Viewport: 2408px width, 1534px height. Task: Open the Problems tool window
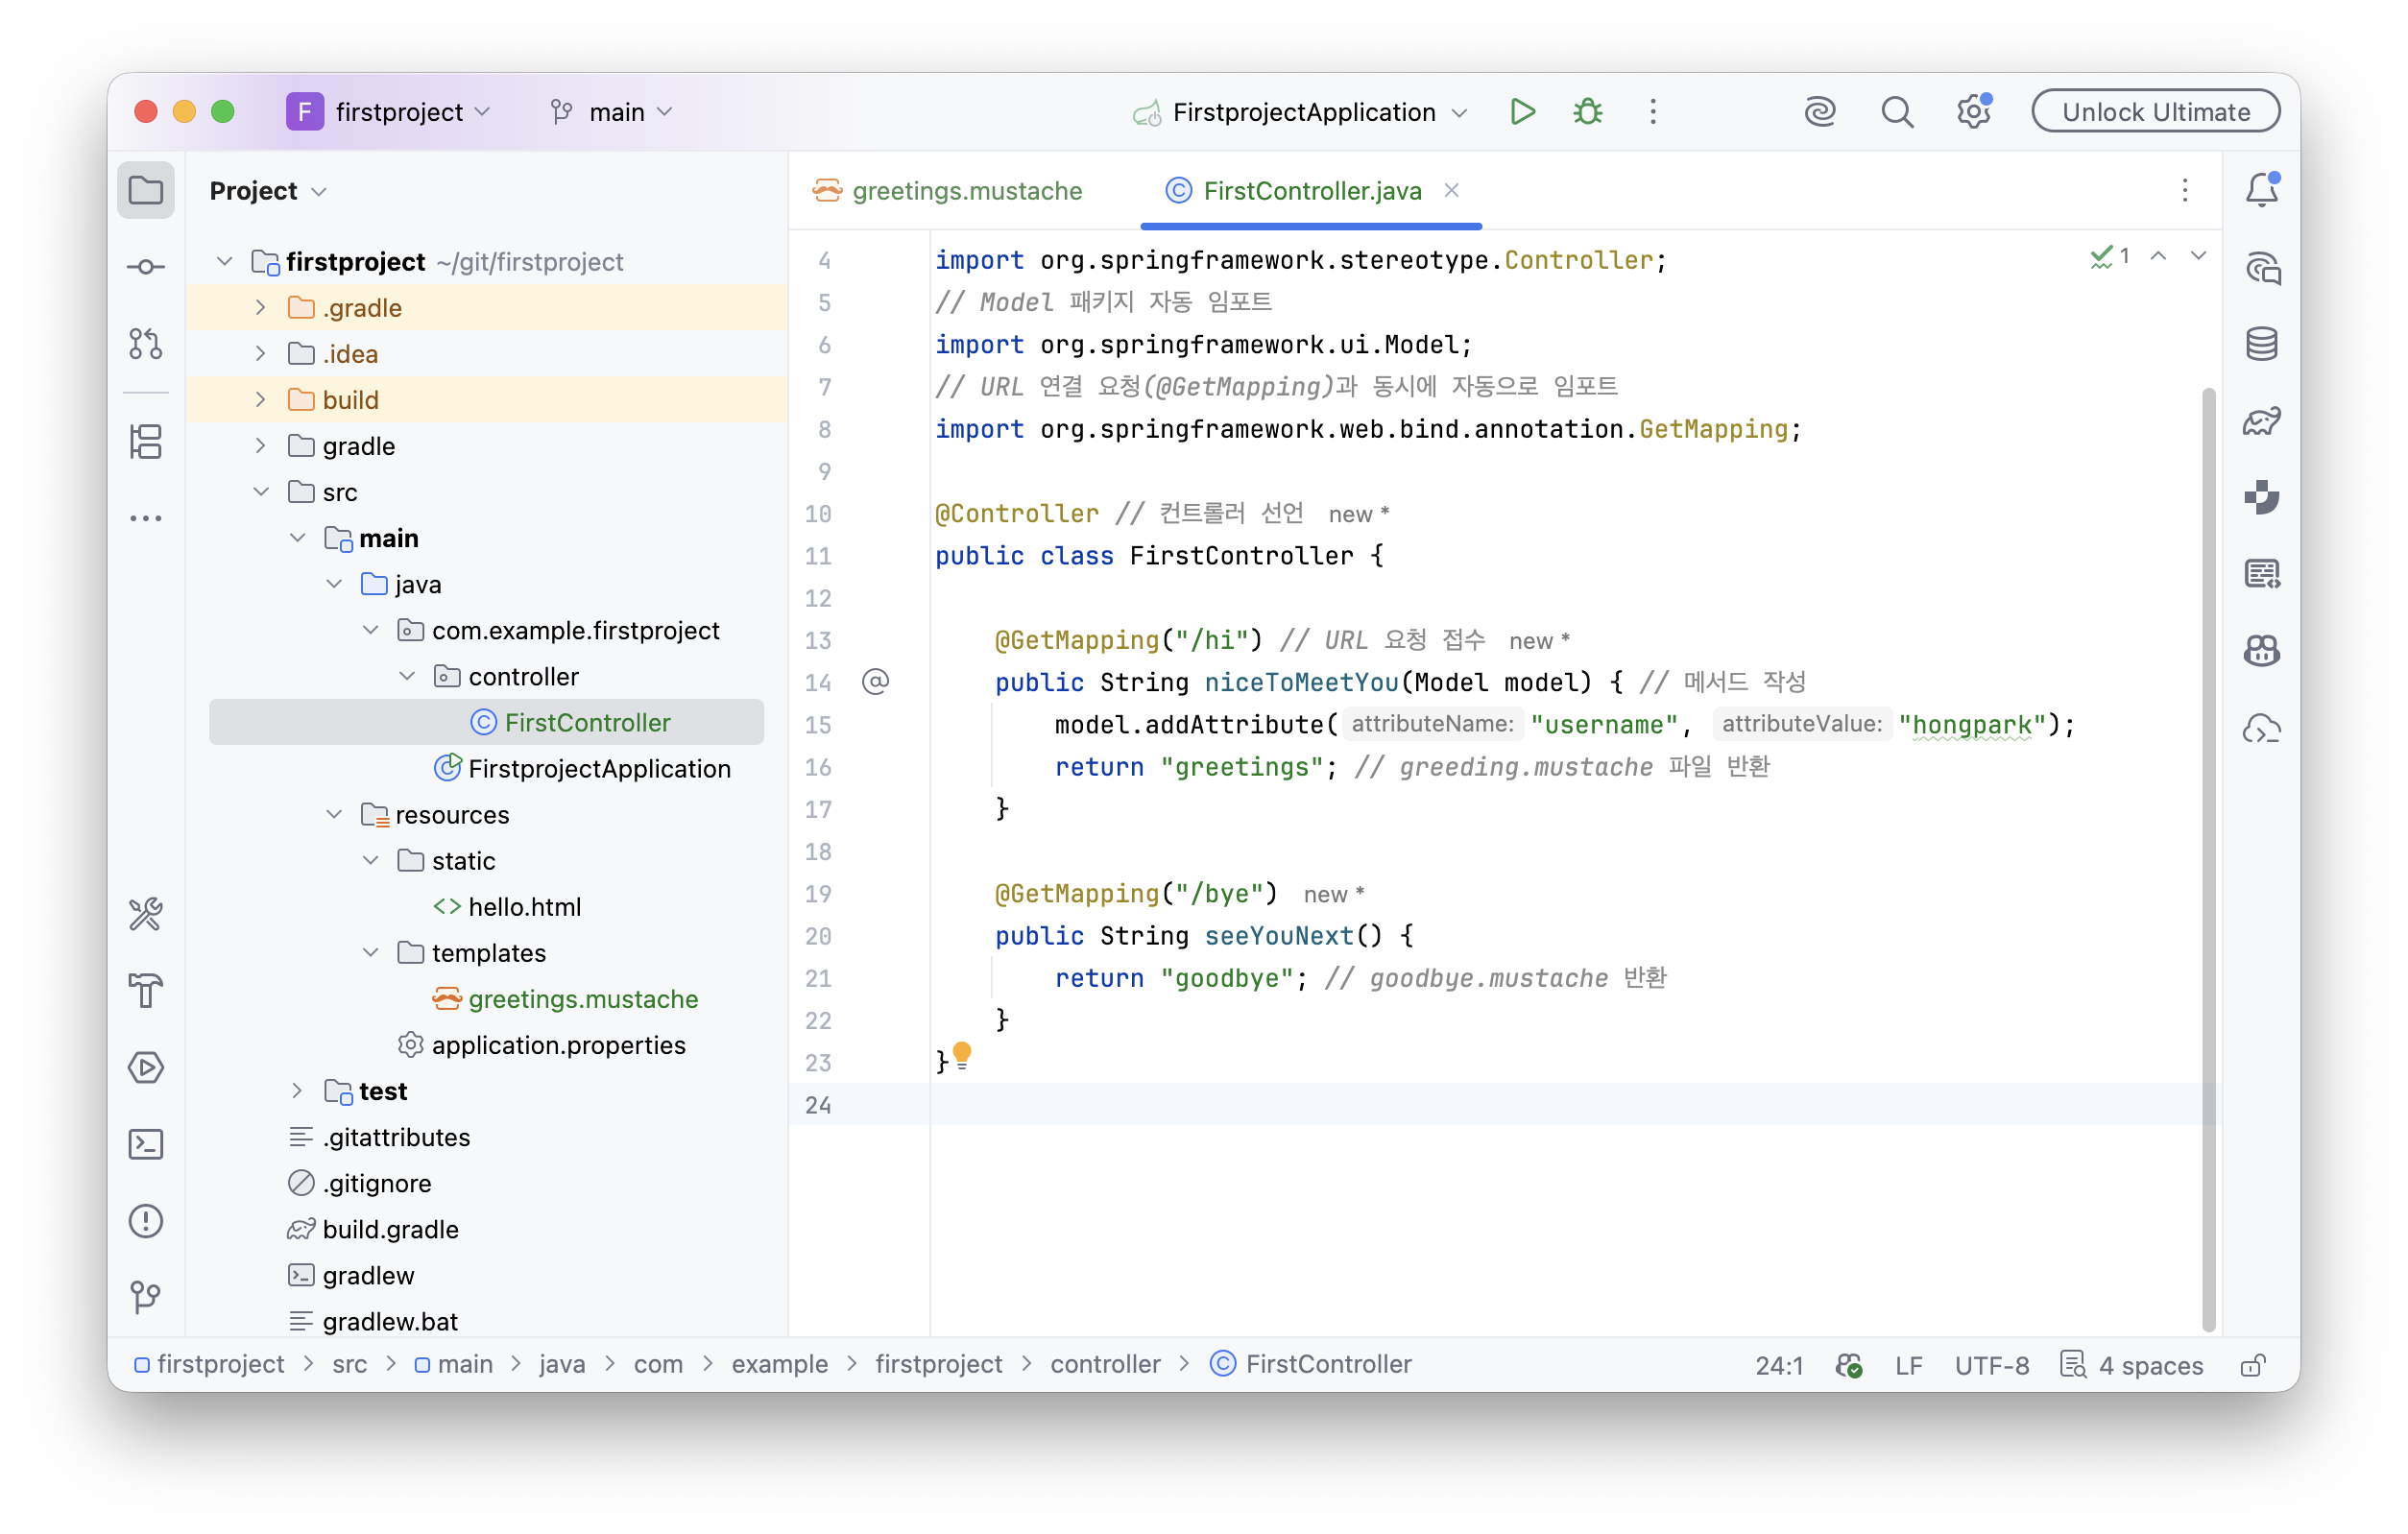click(x=146, y=1221)
